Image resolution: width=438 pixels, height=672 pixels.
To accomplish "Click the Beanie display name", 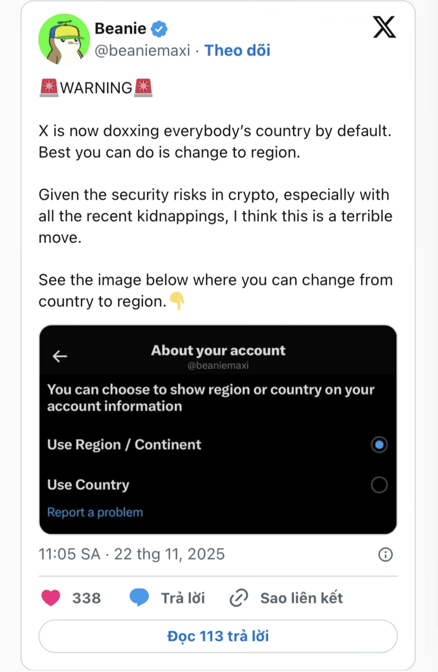I will [x=120, y=29].
